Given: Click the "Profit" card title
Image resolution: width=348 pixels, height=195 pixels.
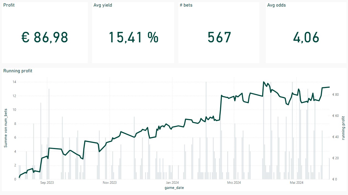Looking at the screenshot, I should pos(9,5).
